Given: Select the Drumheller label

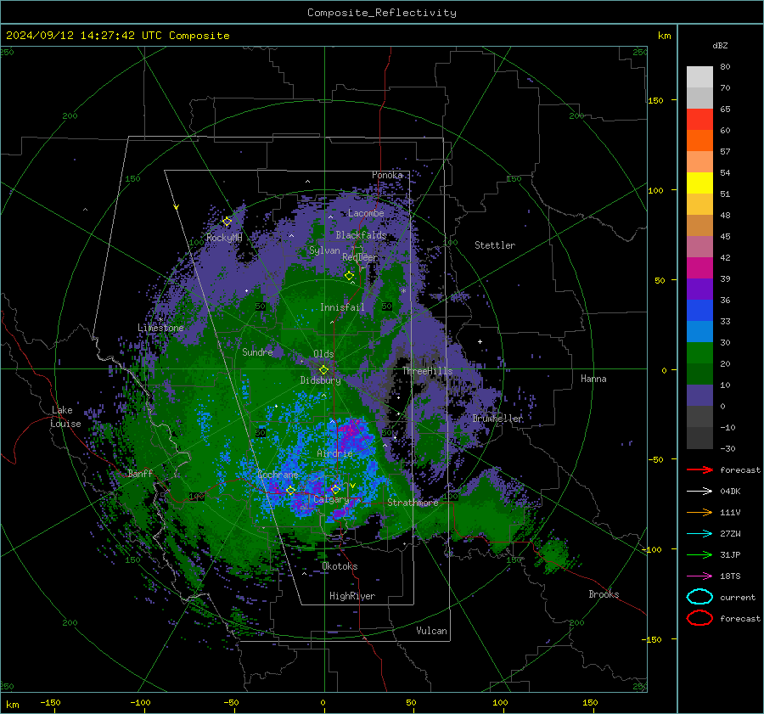Looking at the screenshot, I should click(497, 419).
